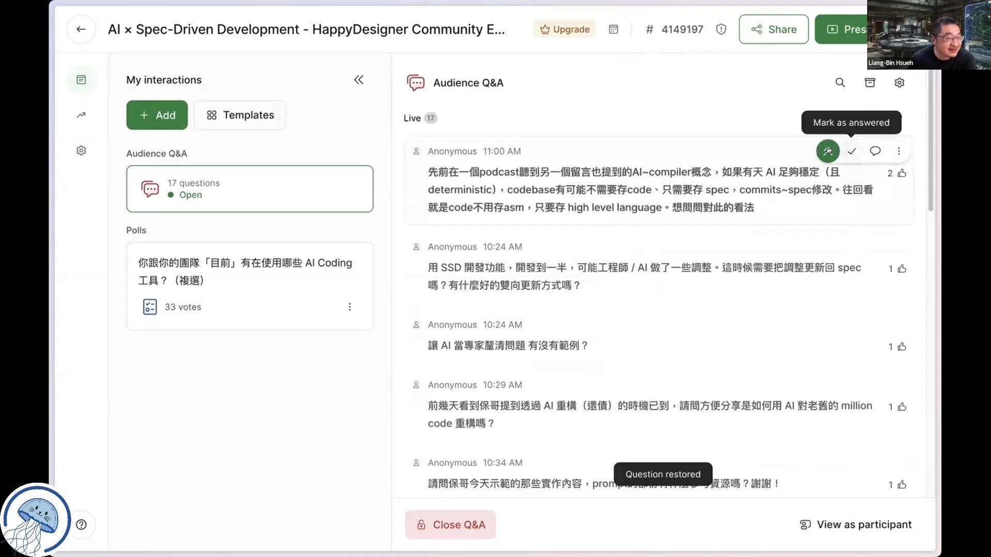The width and height of the screenshot is (991, 557).
Task: Open the archived questions icon
Action: point(870,83)
